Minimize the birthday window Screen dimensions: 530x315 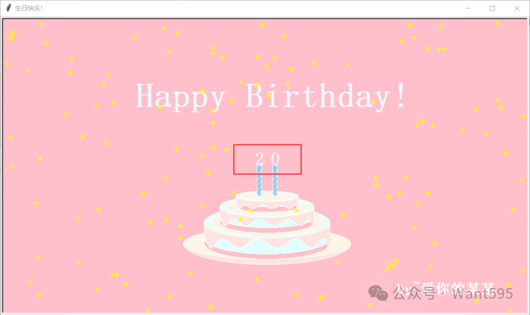468,8
